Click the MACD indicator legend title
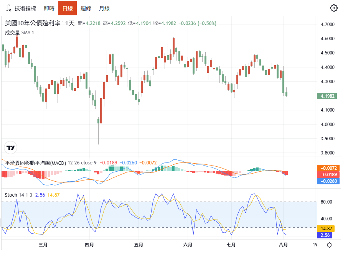The height and width of the screenshot is (256, 348). (36, 163)
